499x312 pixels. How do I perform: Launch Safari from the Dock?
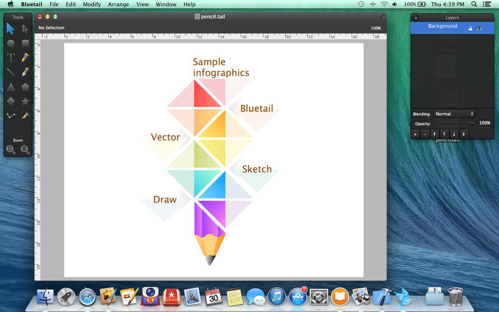(x=87, y=297)
